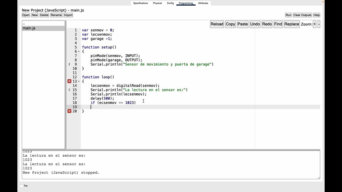Select main.js in the file list
342x192 pixels.
pos(43,28)
